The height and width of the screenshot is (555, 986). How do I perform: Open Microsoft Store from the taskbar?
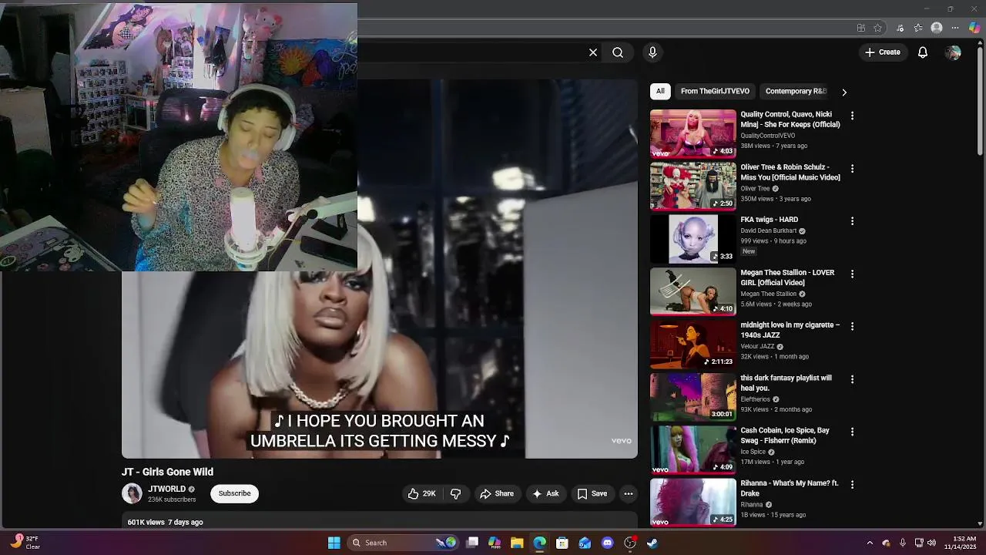coord(562,543)
